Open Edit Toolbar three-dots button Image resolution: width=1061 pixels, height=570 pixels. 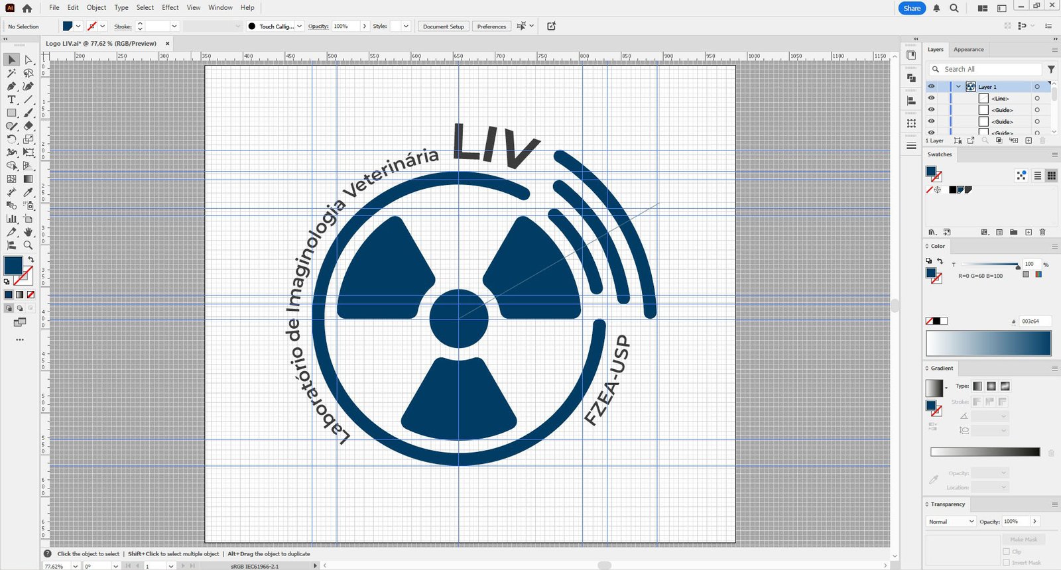pyautogui.click(x=20, y=339)
